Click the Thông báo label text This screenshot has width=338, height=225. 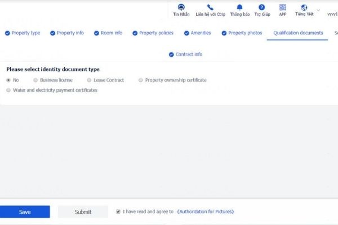[240, 14]
